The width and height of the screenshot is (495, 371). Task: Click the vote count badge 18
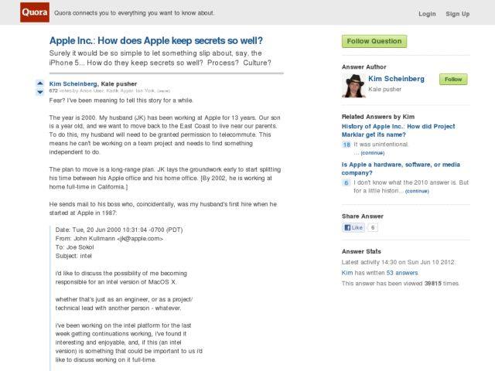(346, 145)
